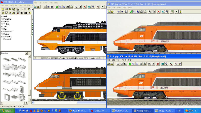Image resolution: width=201 pixels, height=113 pixels.
Task: Click the yellow Help icon, bottom-right ACDSee
Action: point(180,64)
